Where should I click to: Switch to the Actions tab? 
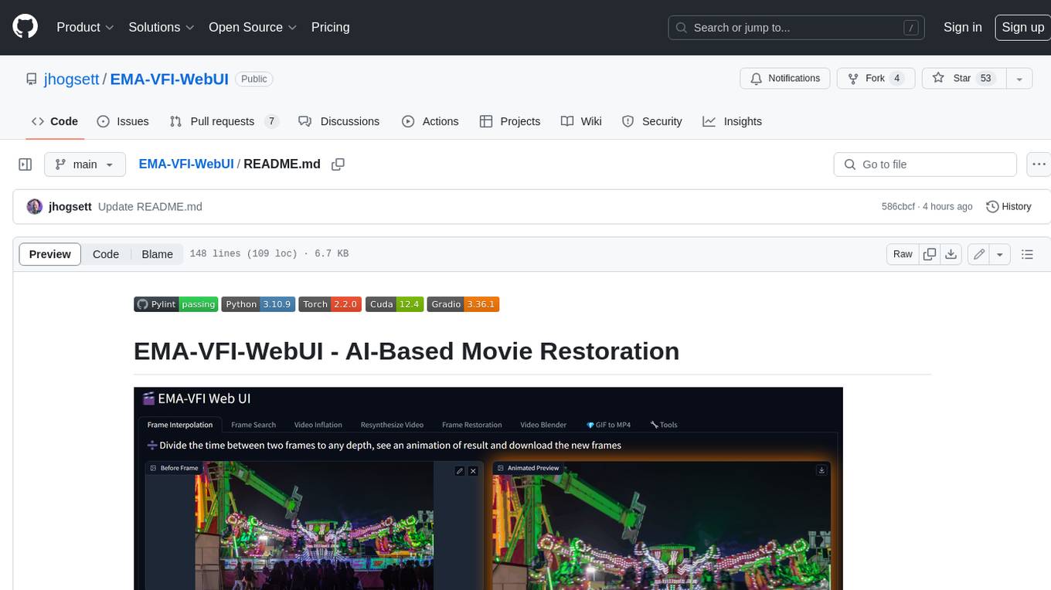[430, 121]
